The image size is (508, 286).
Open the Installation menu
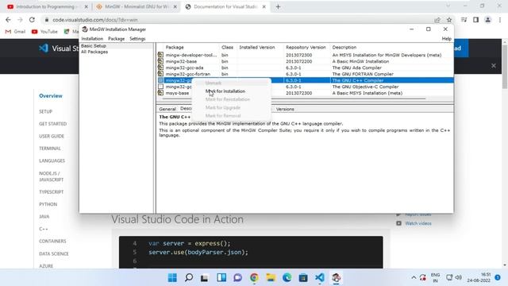pyautogui.click(x=92, y=39)
